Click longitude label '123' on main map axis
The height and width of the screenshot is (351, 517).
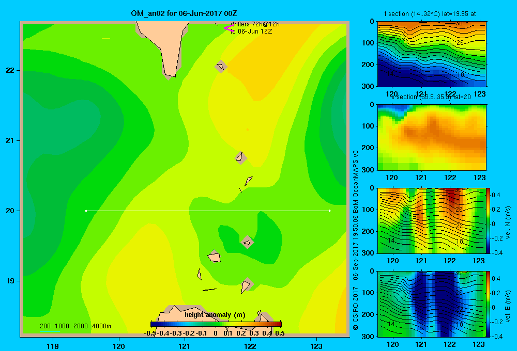[x=316, y=346]
